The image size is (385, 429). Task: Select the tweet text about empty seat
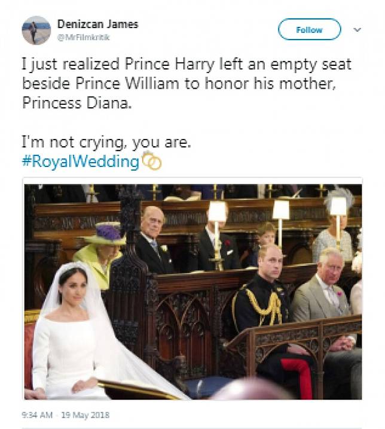[x=187, y=83]
